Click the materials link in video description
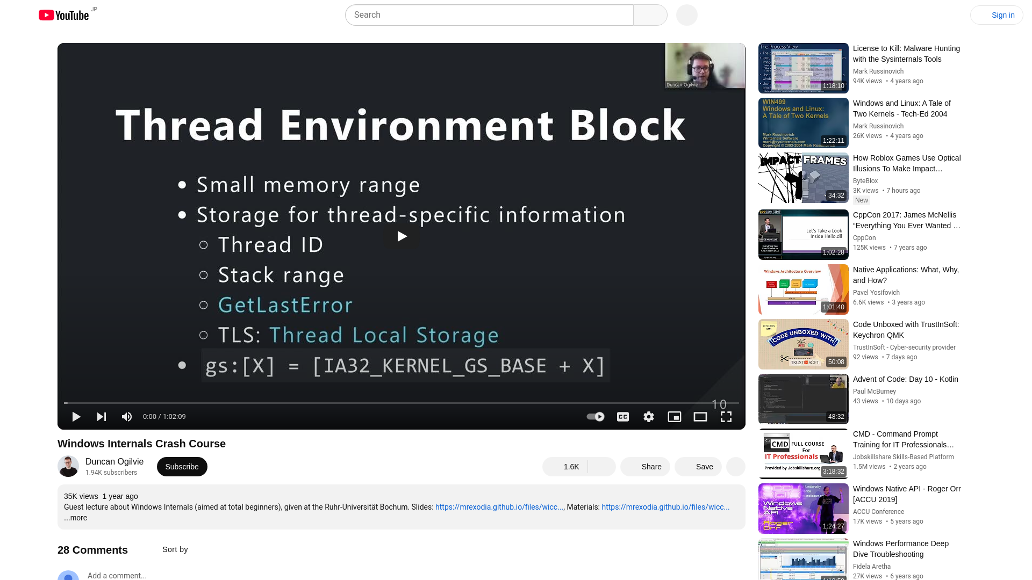 pos(665,507)
